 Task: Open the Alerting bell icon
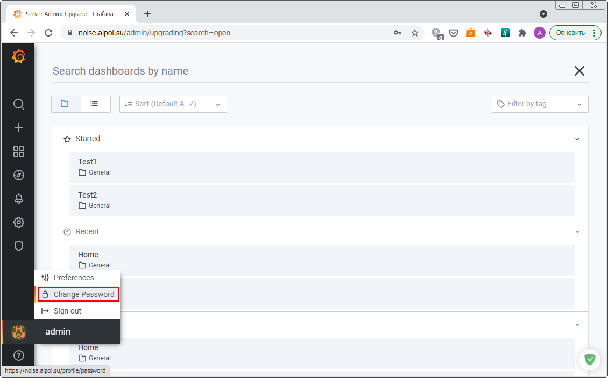pos(19,199)
